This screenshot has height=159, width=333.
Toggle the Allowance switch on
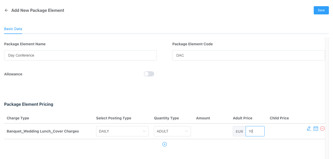[x=149, y=74]
